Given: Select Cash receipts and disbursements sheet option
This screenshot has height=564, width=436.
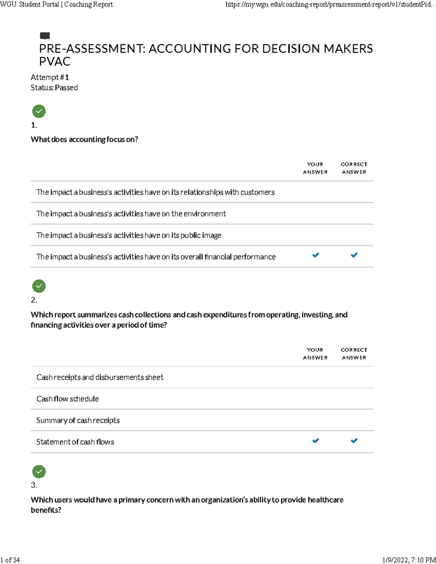Looking at the screenshot, I should pyautogui.click(x=100, y=377).
